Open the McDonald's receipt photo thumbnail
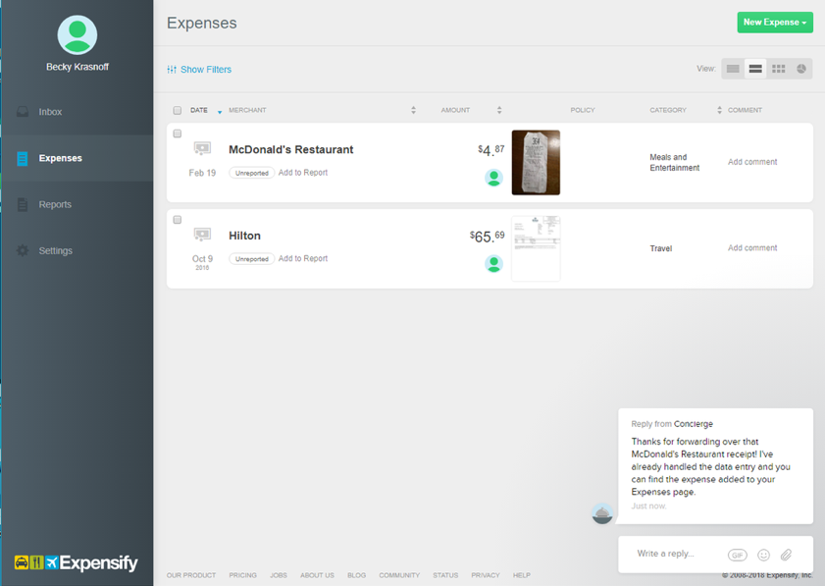 [536, 162]
